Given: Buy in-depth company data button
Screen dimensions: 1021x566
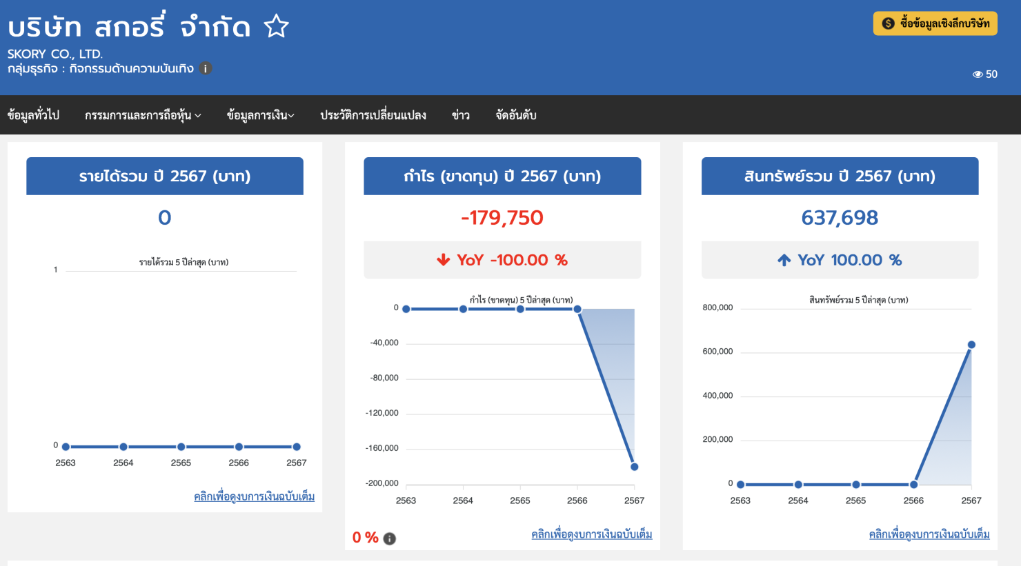Looking at the screenshot, I should coord(935,23).
